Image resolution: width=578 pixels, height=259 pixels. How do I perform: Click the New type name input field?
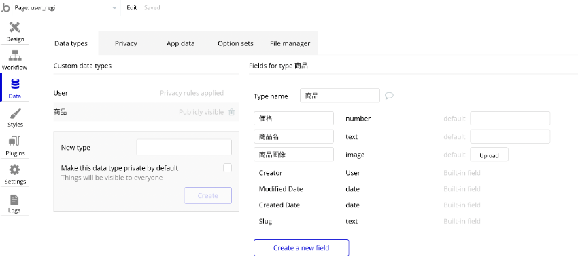pyautogui.click(x=184, y=147)
